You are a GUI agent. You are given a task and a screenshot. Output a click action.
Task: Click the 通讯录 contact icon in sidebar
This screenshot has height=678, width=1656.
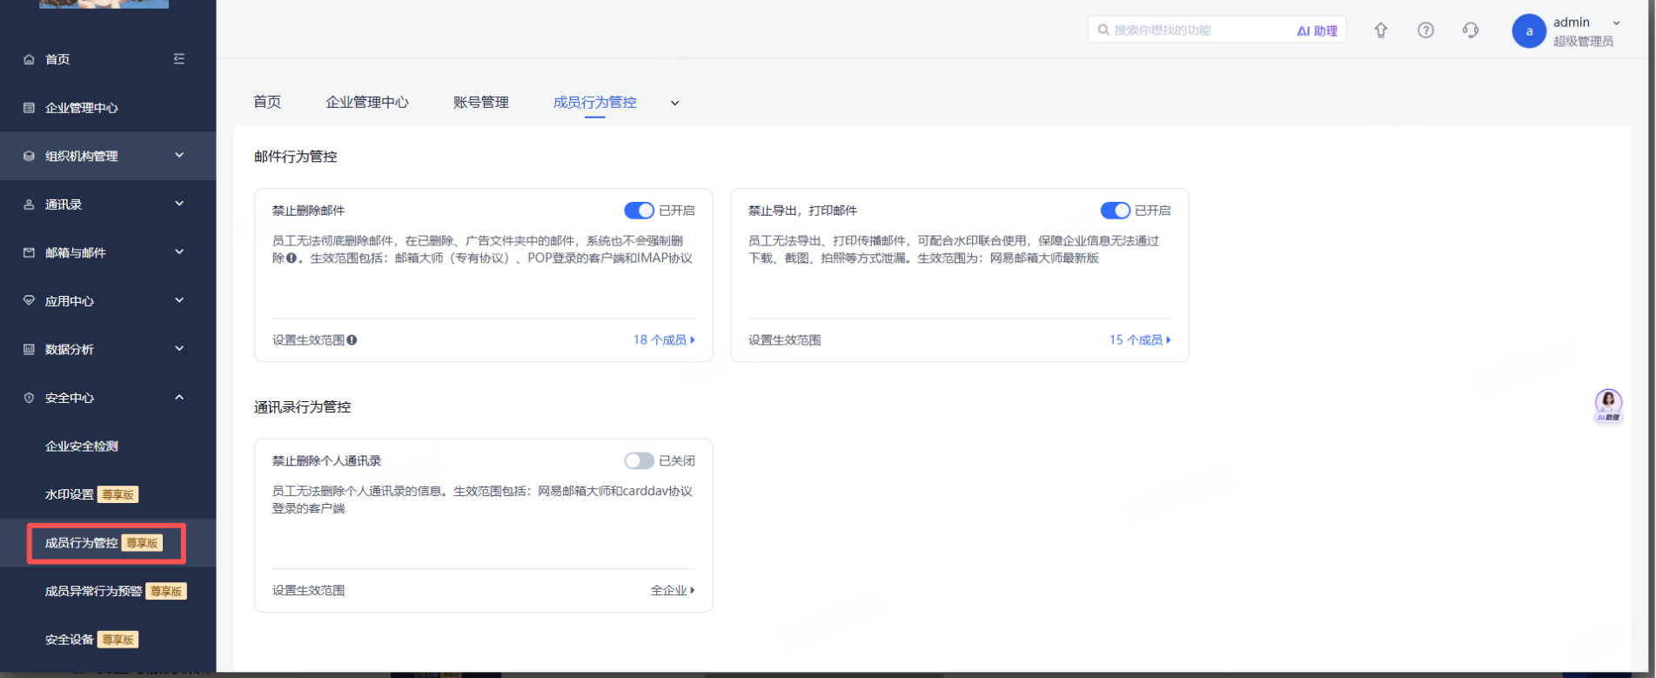[x=29, y=205]
